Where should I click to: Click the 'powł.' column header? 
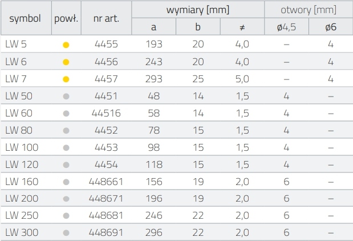point(66,18)
